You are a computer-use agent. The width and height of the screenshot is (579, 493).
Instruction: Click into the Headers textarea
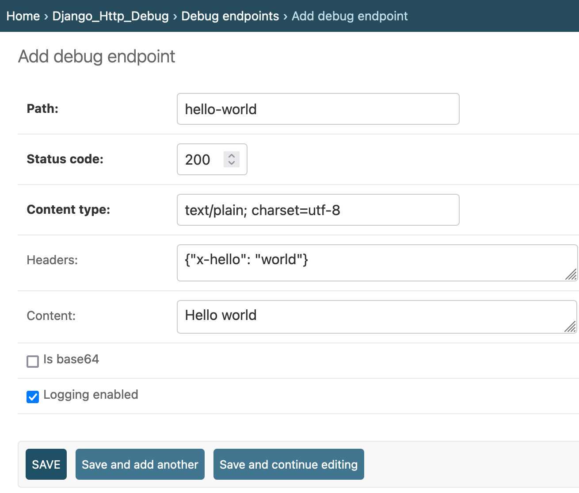click(377, 263)
